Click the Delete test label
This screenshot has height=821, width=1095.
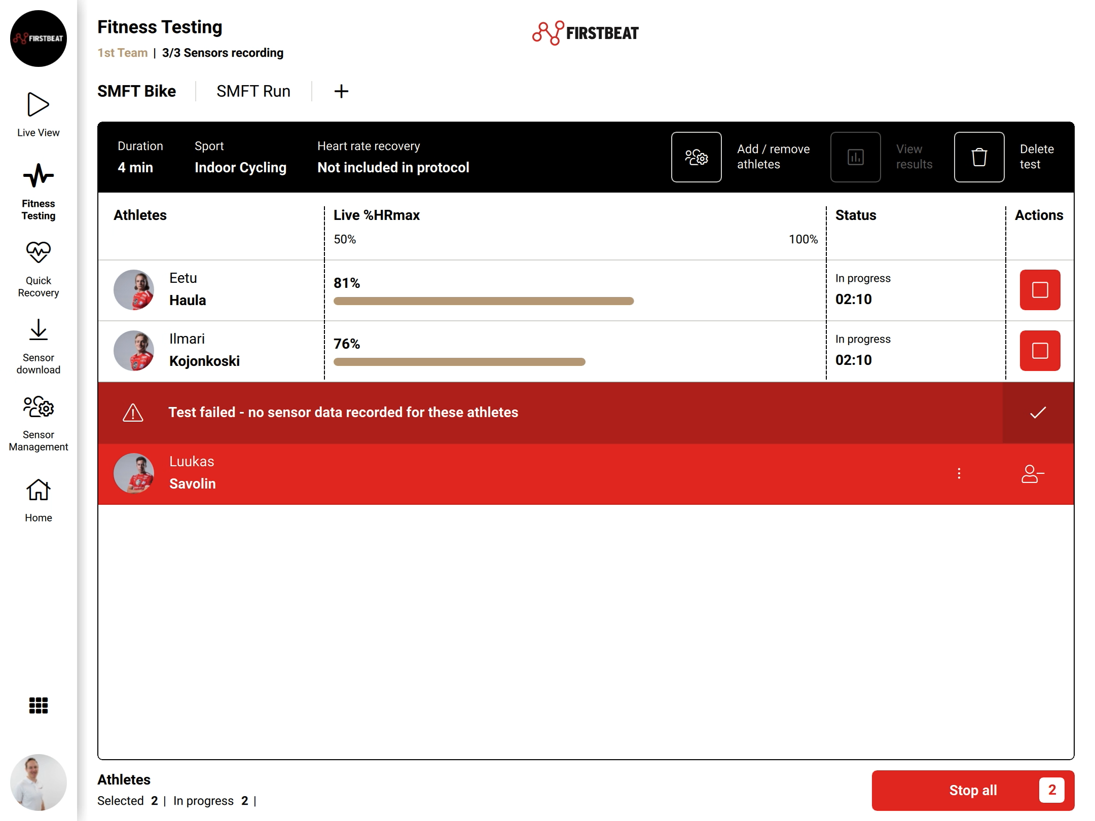[1037, 157]
